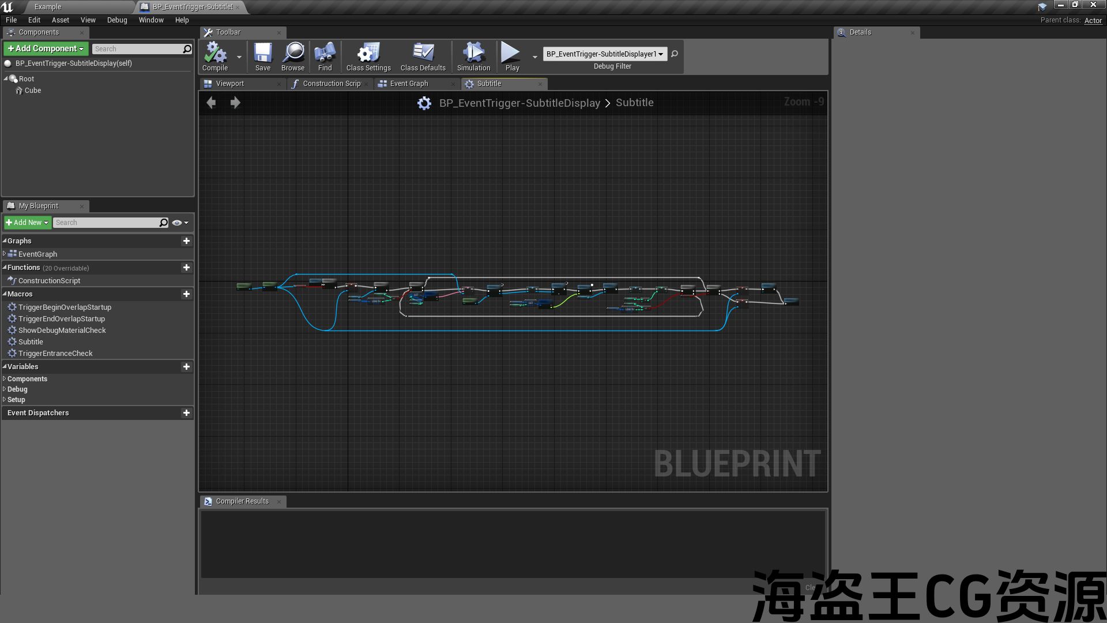Open play options dropdown arrow

tap(535, 57)
